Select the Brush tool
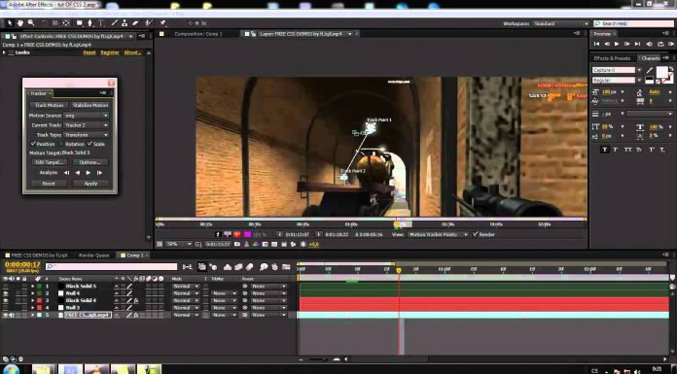 115,23
